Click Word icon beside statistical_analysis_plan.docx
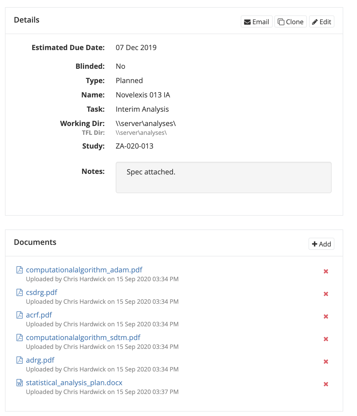Screen dimensions: 357x416 pos(20,383)
